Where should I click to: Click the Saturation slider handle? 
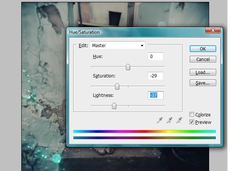(x=117, y=86)
